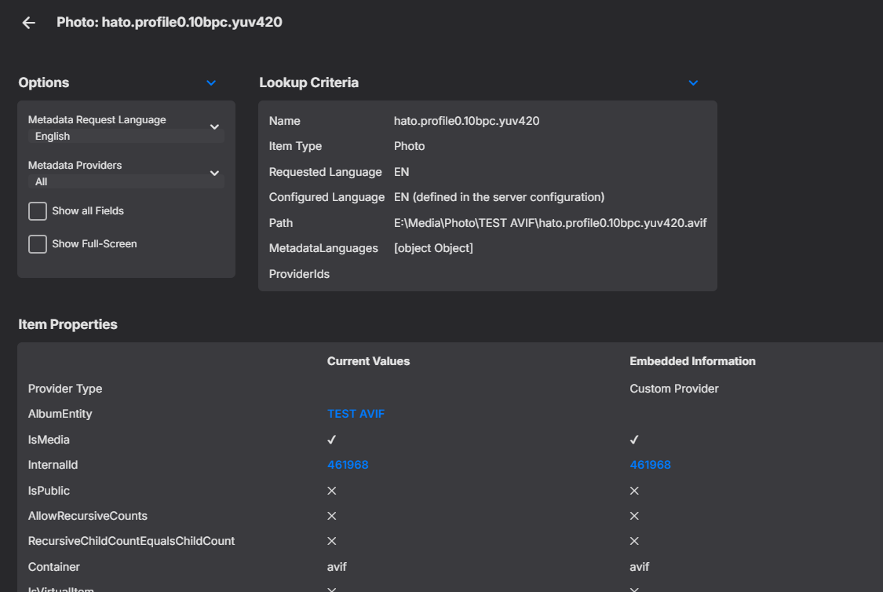The image size is (883, 592).
Task: Click IsPublic X mark in Embedded Information column
Action: pos(634,491)
